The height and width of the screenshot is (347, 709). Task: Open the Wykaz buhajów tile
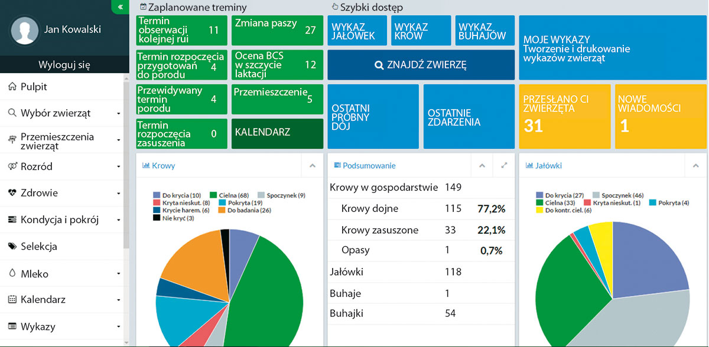point(485,30)
